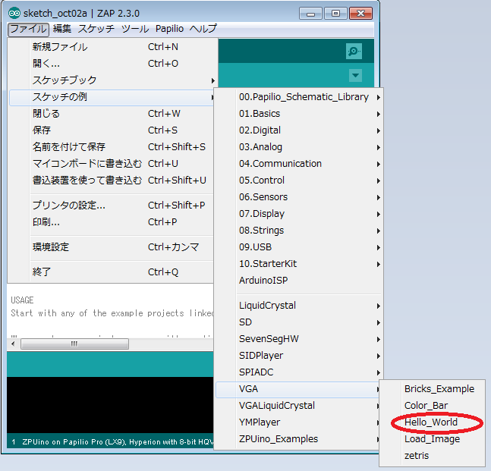Image resolution: width=491 pixels, height=471 pixels.
Task: Open the Color_Bar sketch
Action: [433, 406]
